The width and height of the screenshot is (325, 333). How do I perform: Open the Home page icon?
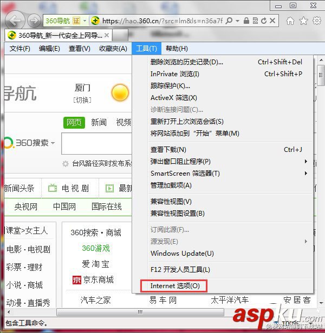click(x=290, y=21)
